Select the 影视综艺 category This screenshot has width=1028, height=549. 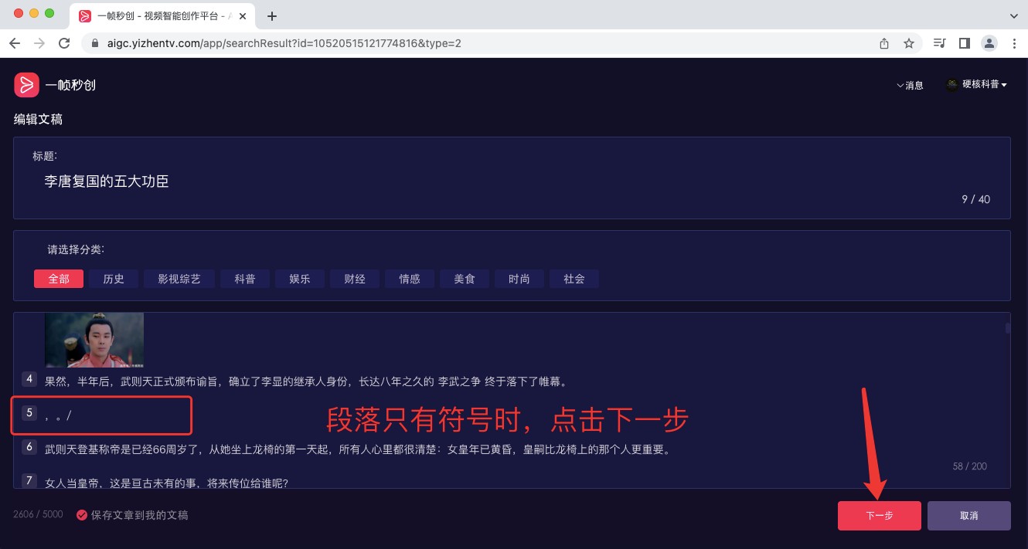pyautogui.click(x=179, y=279)
